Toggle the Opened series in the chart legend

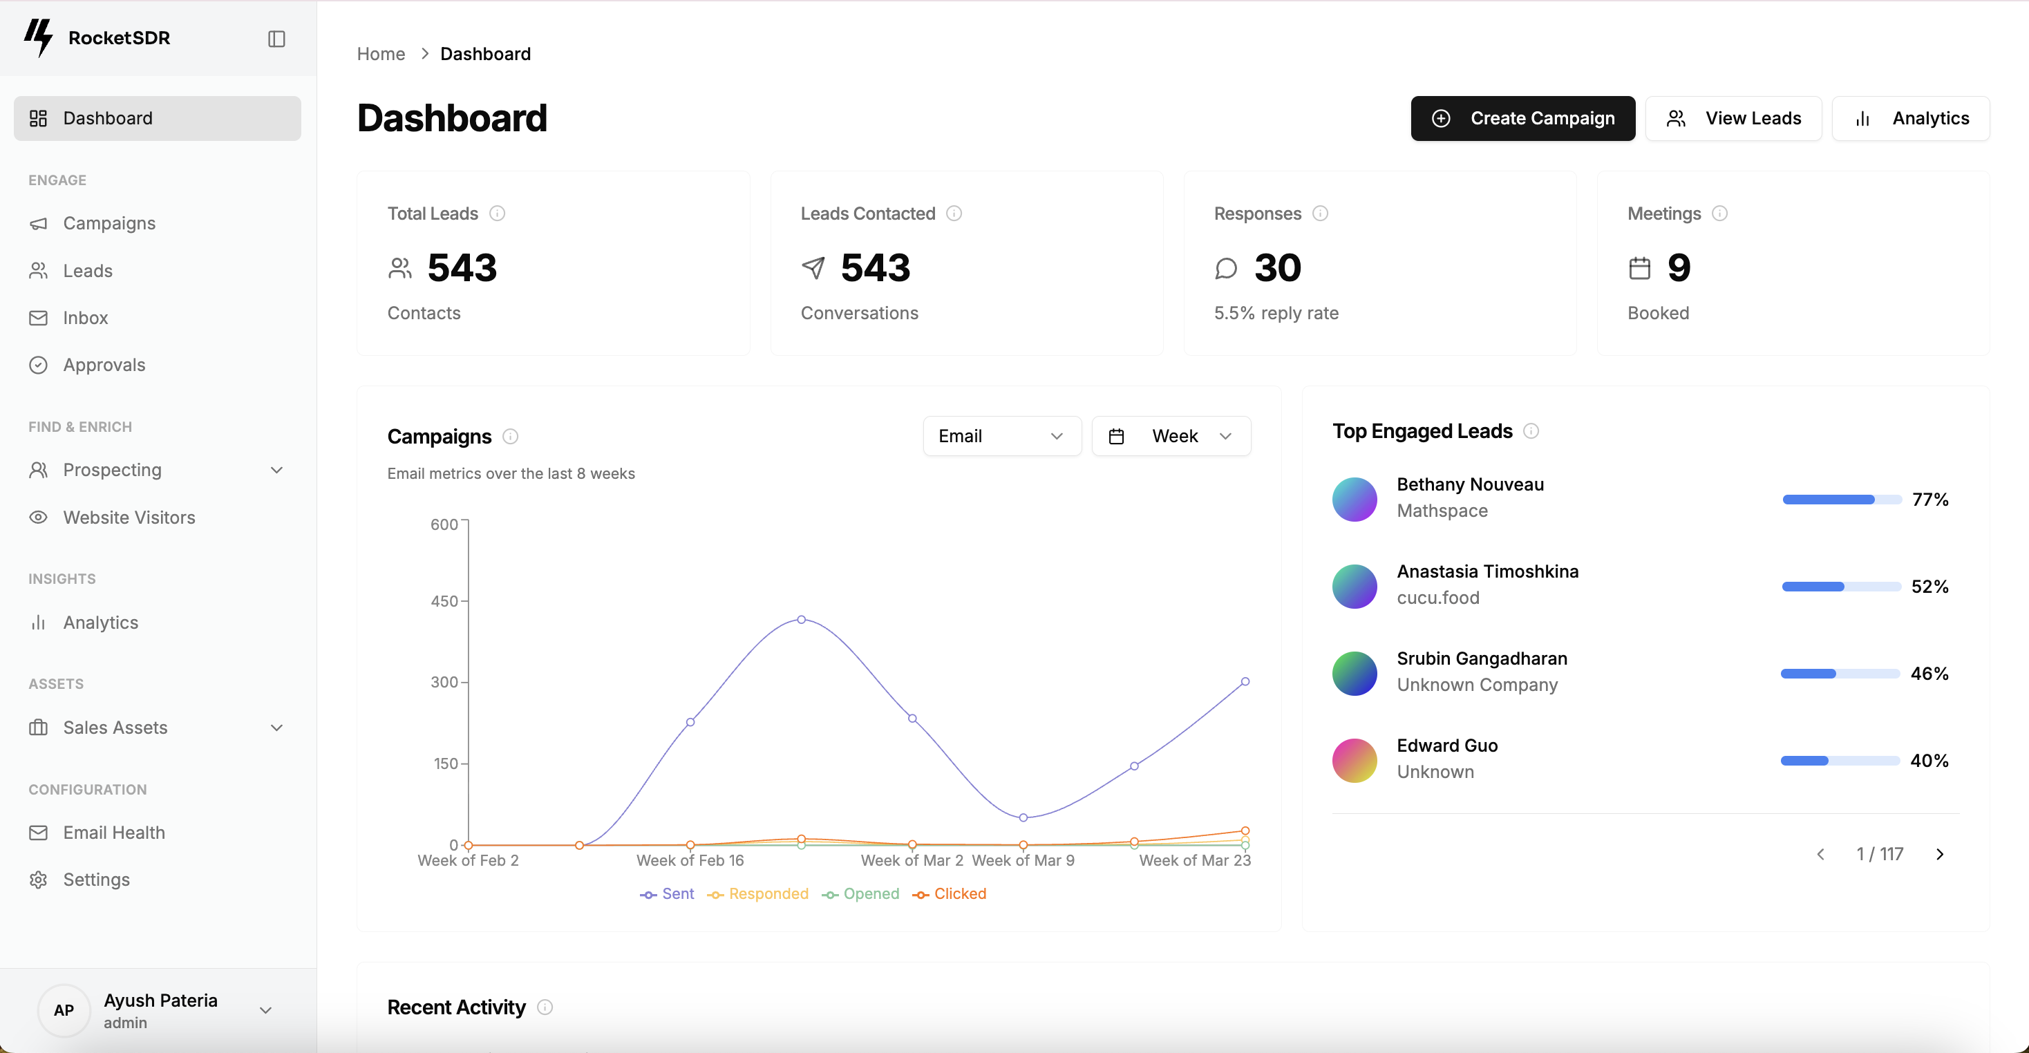click(860, 894)
